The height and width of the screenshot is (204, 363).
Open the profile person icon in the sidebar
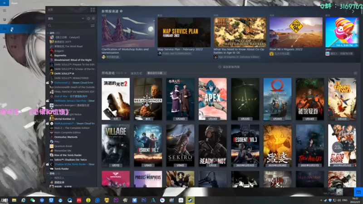5,47
